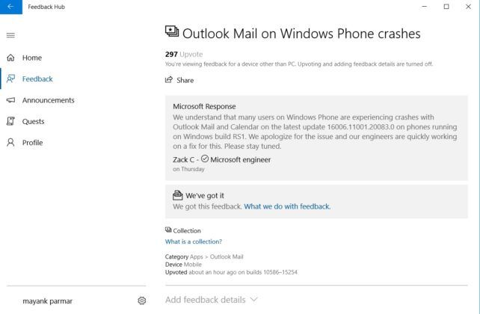This screenshot has height=314, width=480.
Task: Click the back arrow in title bar
Action: pos(10,7)
